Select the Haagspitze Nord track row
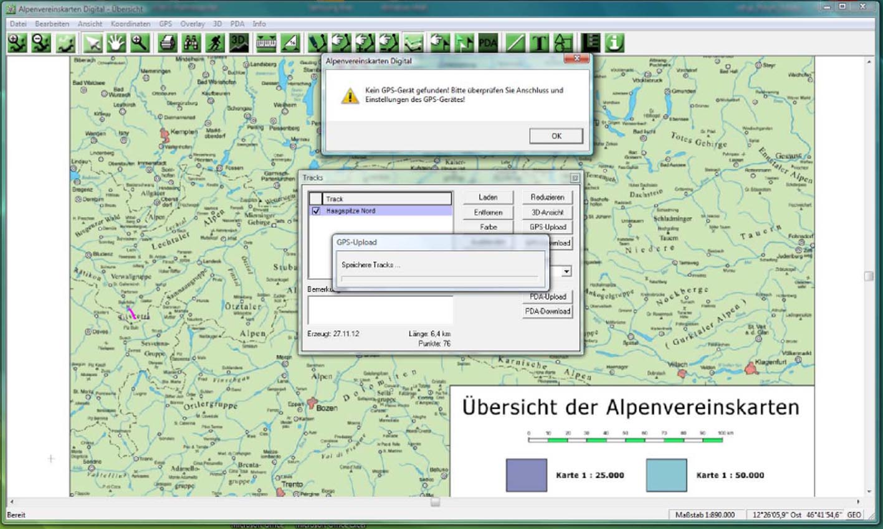Viewport: 883px width, 529px height. [x=381, y=211]
